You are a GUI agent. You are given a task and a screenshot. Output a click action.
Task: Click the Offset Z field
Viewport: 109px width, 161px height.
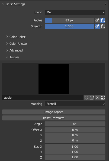click(75, 140)
